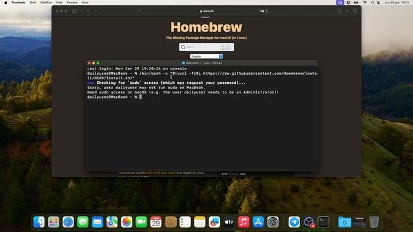Open Telegram in the Dock

[x=294, y=222]
